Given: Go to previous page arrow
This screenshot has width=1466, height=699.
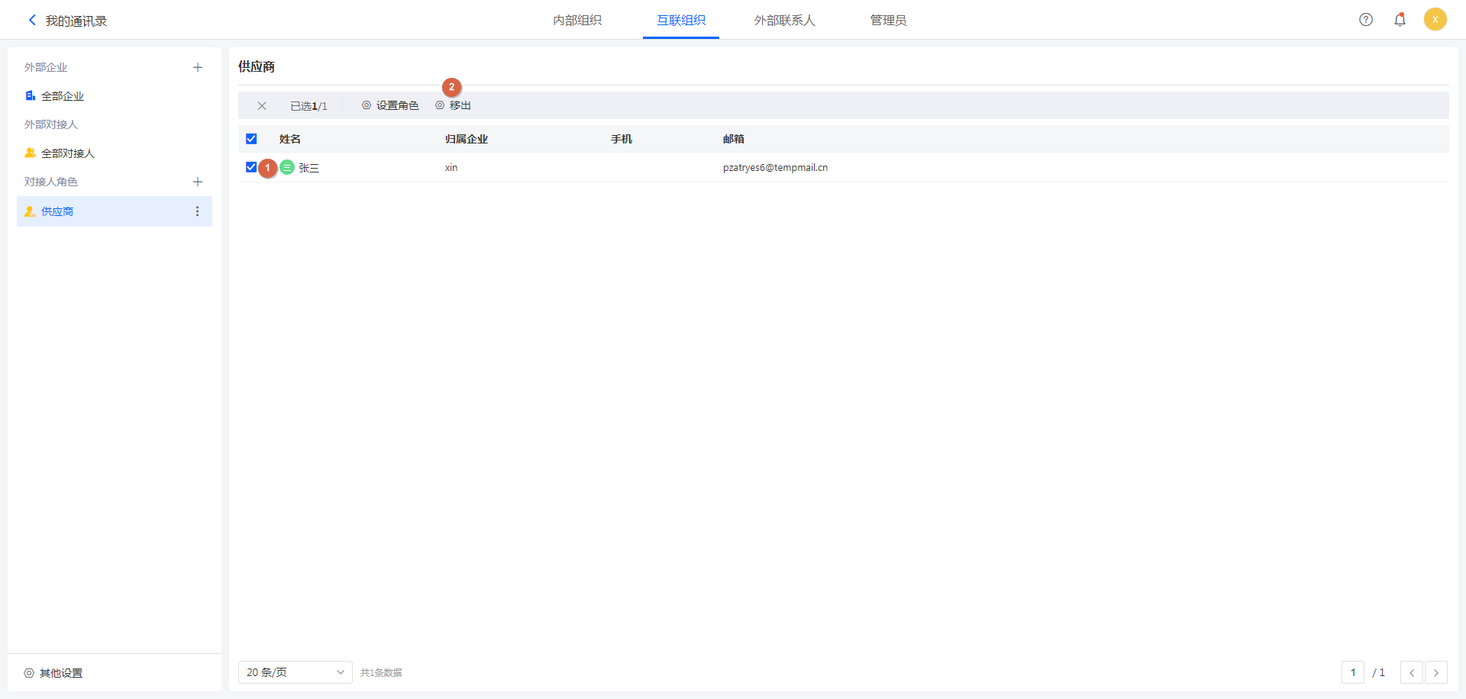Looking at the screenshot, I should coord(1411,672).
